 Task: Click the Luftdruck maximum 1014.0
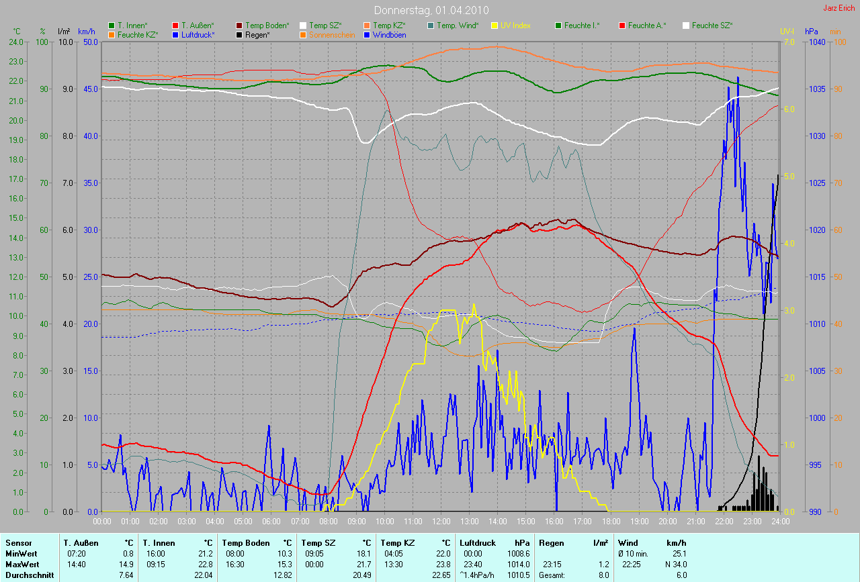(519, 565)
